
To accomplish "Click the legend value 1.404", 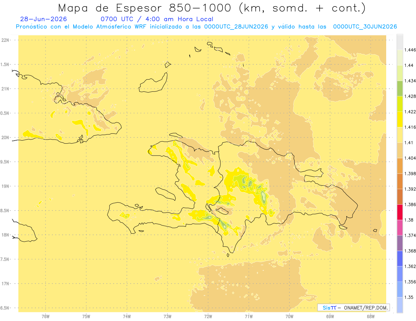I will point(409,158).
